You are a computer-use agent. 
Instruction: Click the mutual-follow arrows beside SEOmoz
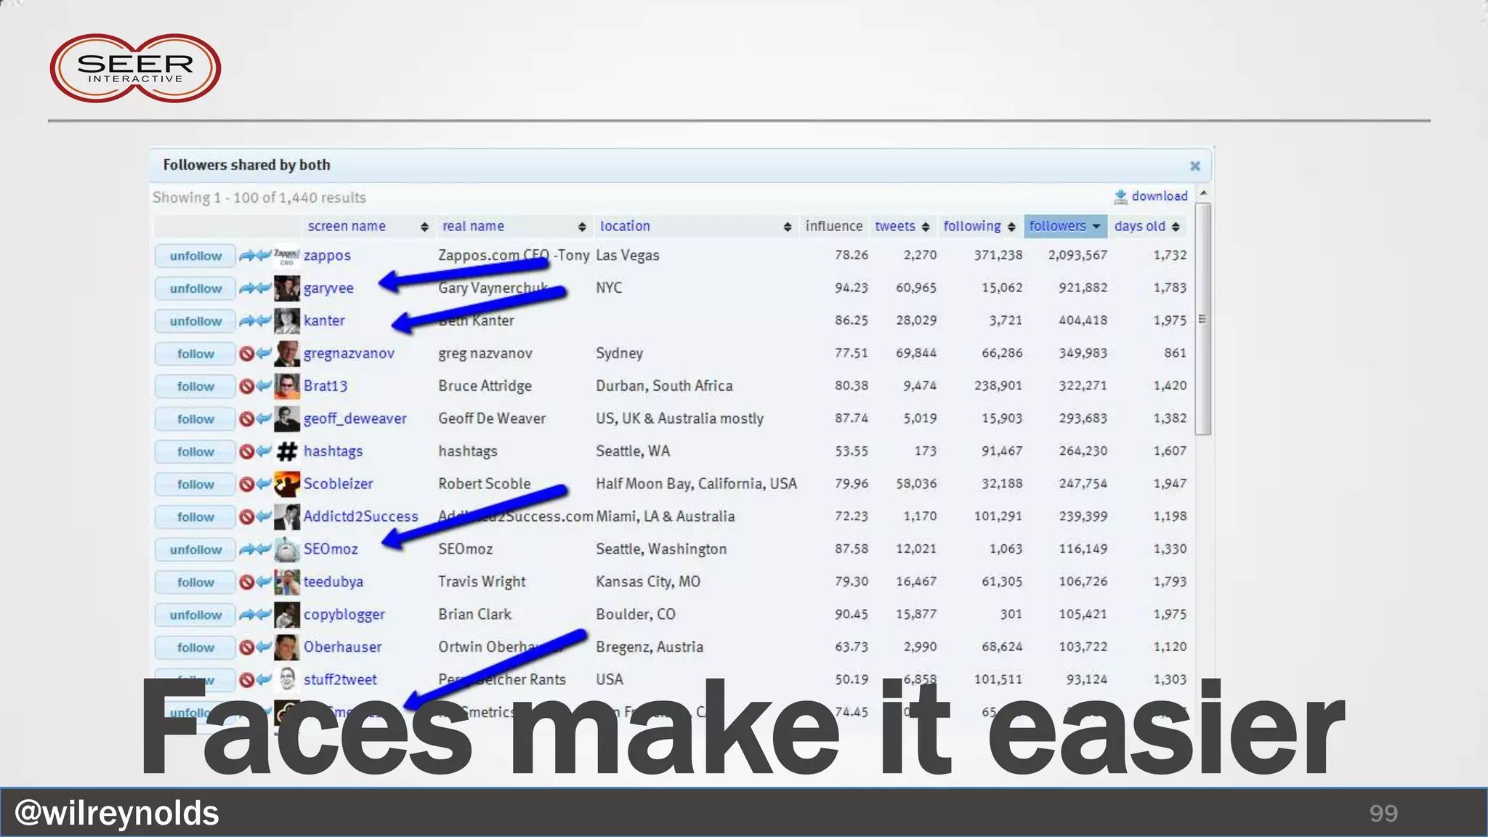pos(255,549)
